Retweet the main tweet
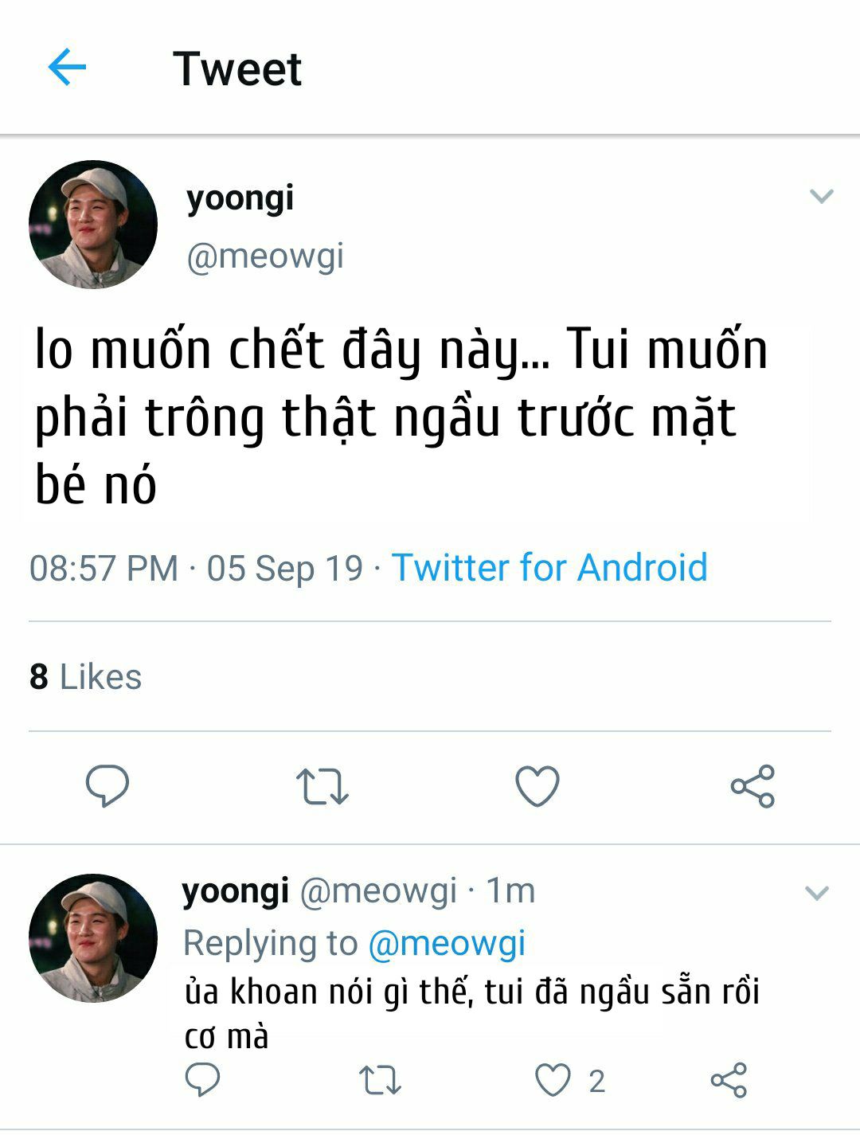This screenshot has width=860, height=1135. [x=322, y=786]
